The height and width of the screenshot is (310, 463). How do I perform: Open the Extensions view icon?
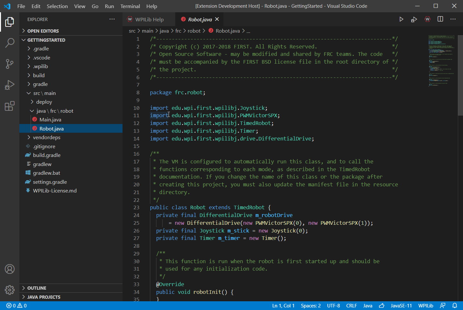coord(10,106)
